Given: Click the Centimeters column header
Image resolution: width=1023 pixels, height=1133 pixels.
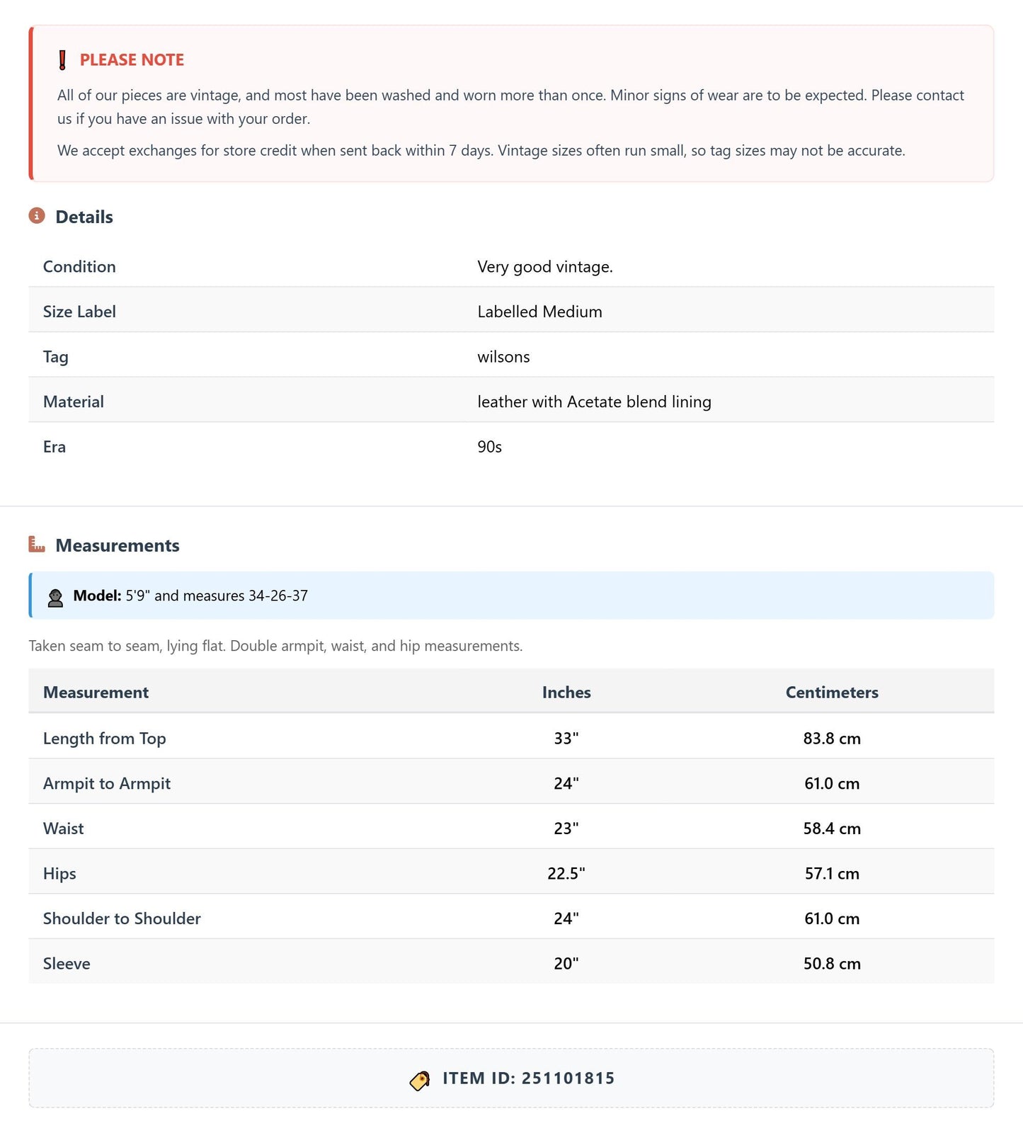Looking at the screenshot, I should click(x=832, y=692).
